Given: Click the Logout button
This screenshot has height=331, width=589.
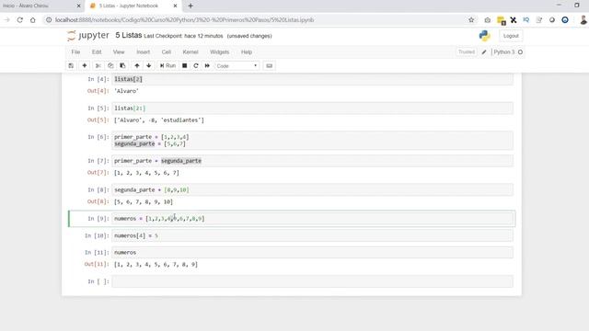Looking at the screenshot, I should point(511,36).
